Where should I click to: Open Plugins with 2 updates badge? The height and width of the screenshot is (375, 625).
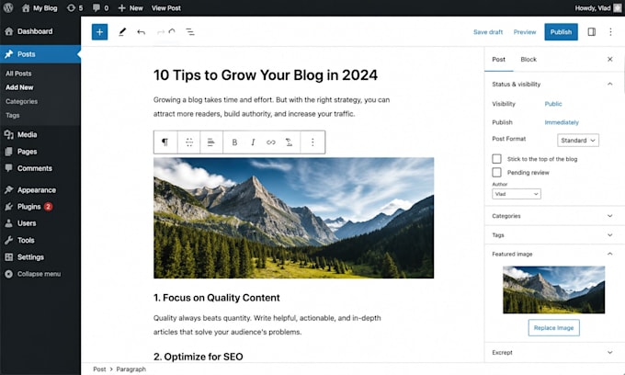[40, 207]
